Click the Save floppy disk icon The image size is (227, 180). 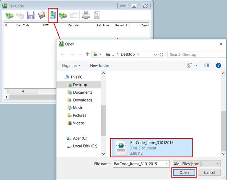(x=31, y=15)
